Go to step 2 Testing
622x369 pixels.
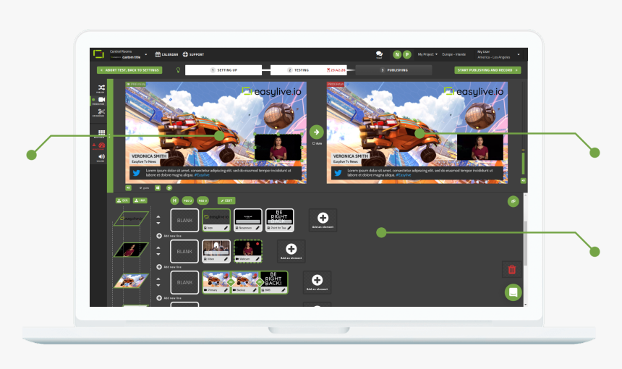[x=309, y=70]
